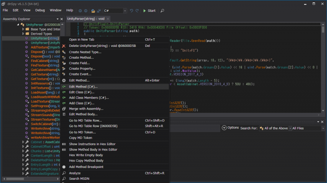Click the search text input field
This screenshot has height=183, width=327.
pyautogui.click(x=196, y=128)
